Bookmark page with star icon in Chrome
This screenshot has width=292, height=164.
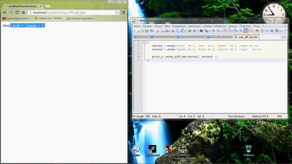(117, 12)
